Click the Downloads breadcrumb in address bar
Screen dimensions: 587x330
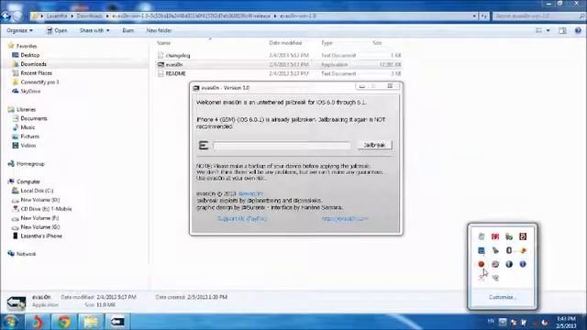pyautogui.click(x=90, y=16)
